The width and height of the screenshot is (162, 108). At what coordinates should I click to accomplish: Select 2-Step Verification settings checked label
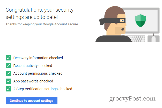click(x=43, y=89)
